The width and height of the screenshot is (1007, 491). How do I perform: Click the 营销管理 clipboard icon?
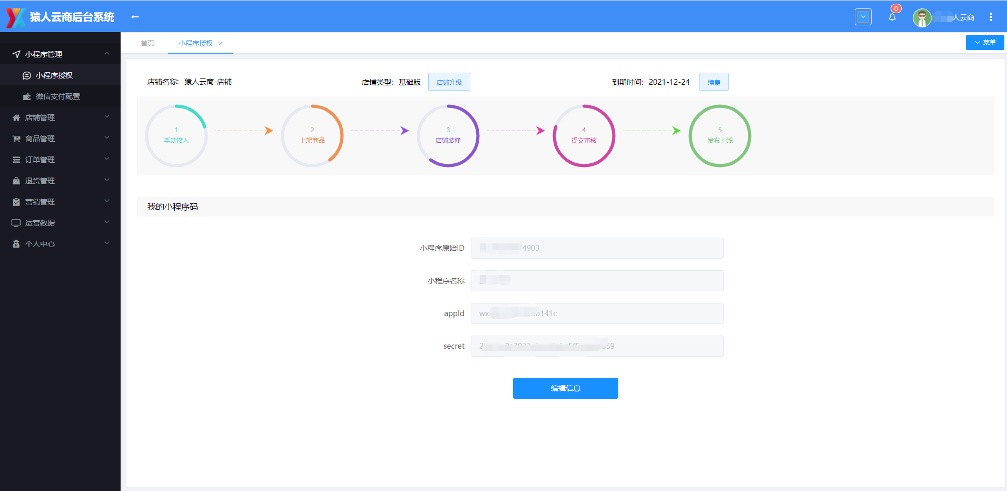click(16, 202)
